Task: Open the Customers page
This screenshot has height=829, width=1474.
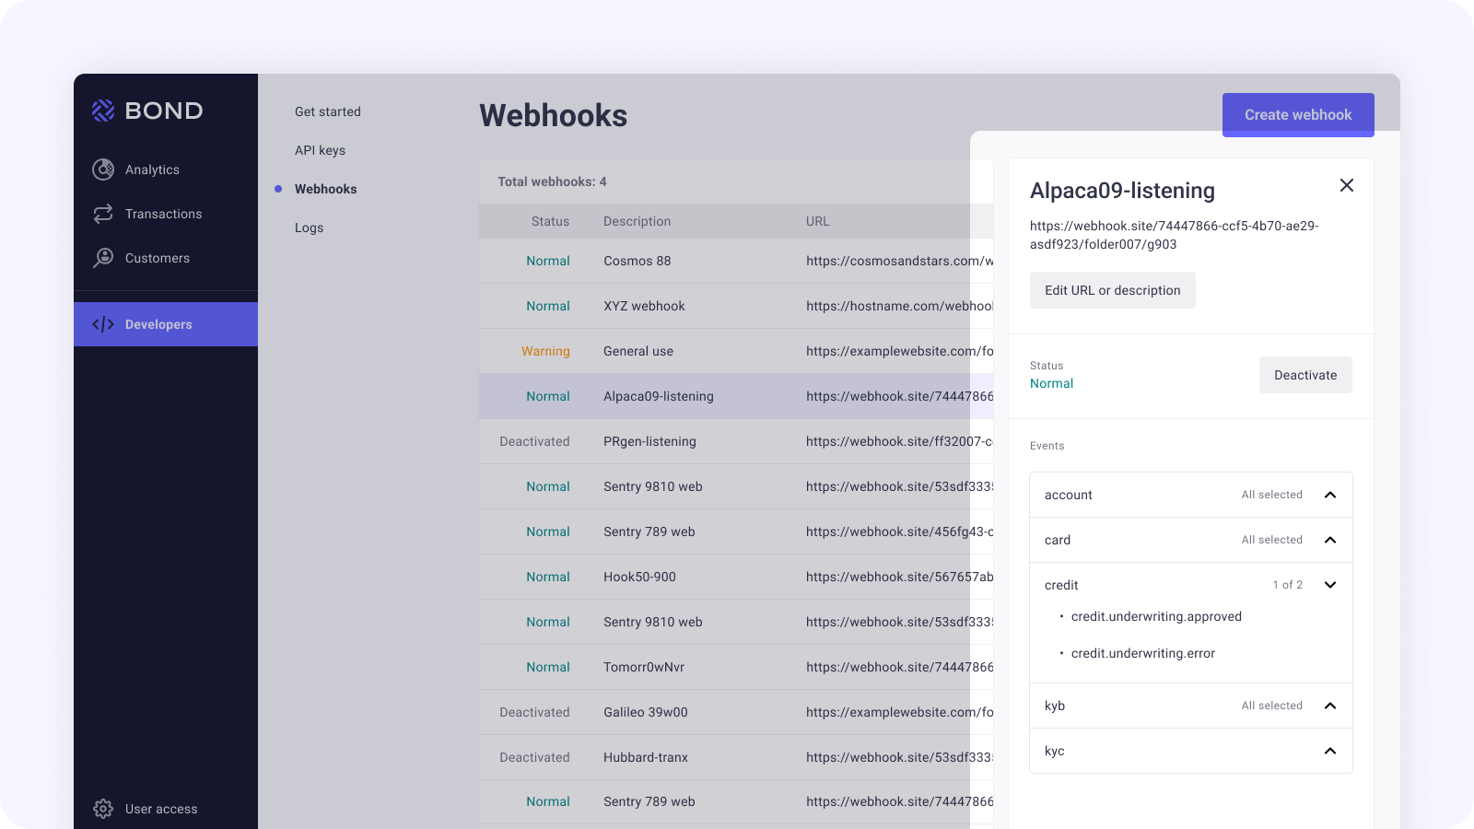Action: (166, 258)
